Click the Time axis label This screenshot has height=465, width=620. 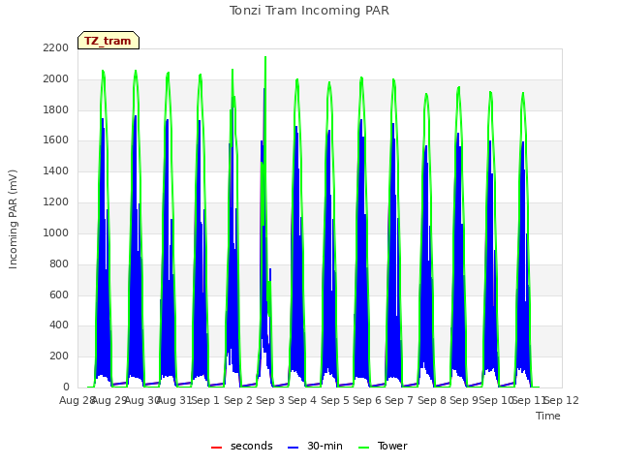[548, 416]
